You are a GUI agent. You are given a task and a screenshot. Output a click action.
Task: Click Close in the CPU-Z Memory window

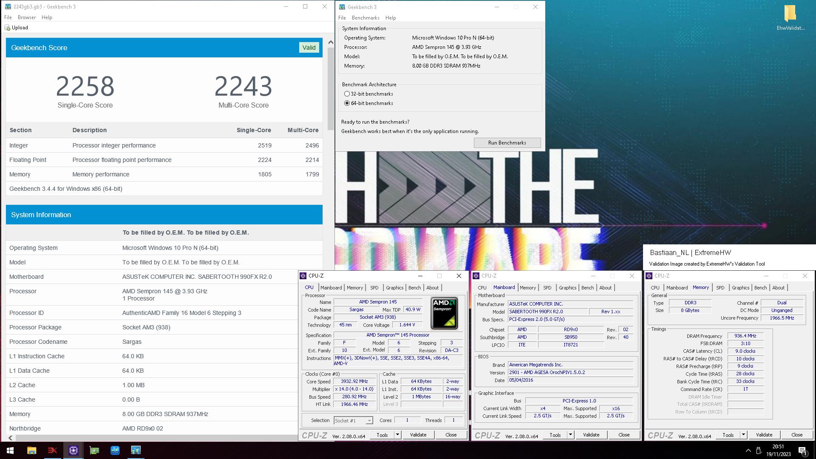coord(797,435)
